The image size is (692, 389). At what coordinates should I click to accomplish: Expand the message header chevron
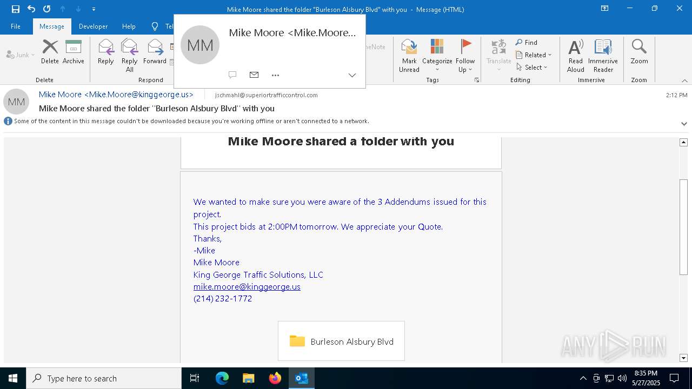click(684, 124)
